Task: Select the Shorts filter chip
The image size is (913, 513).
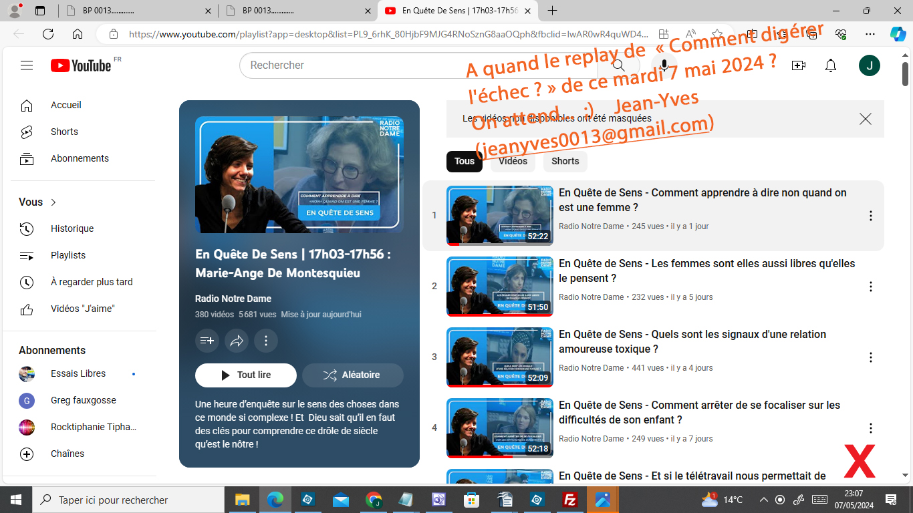Action: tap(565, 161)
